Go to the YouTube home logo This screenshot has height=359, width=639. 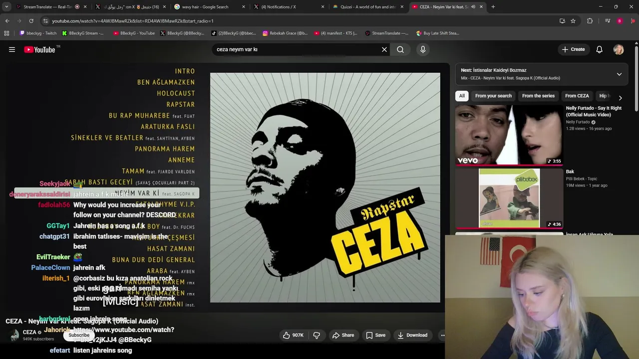click(39, 49)
